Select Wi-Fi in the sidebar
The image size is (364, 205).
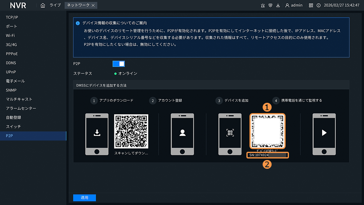(10, 36)
